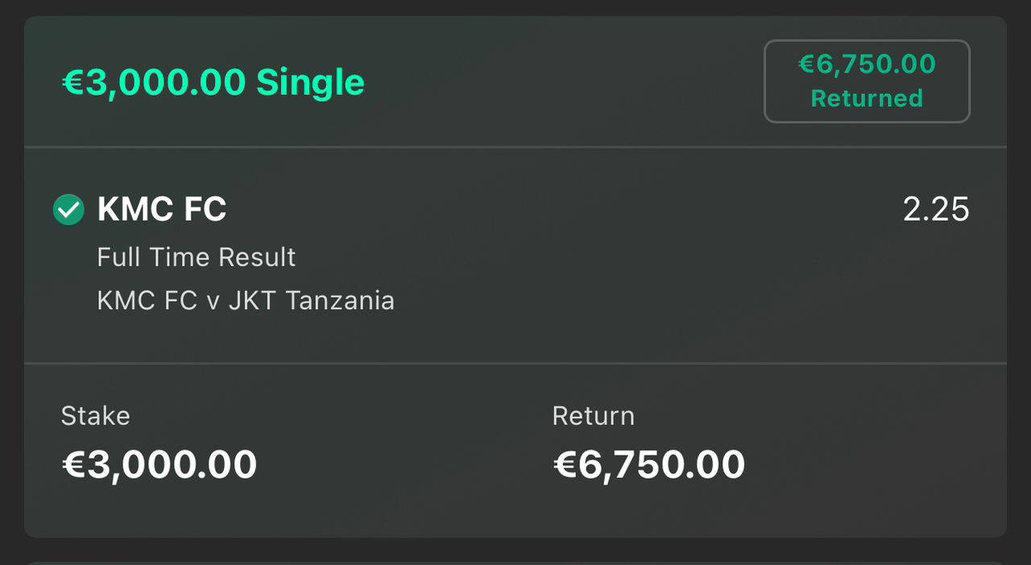Click the next bet card edge at bottom
This screenshot has height=565, width=1031.
tap(515, 563)
